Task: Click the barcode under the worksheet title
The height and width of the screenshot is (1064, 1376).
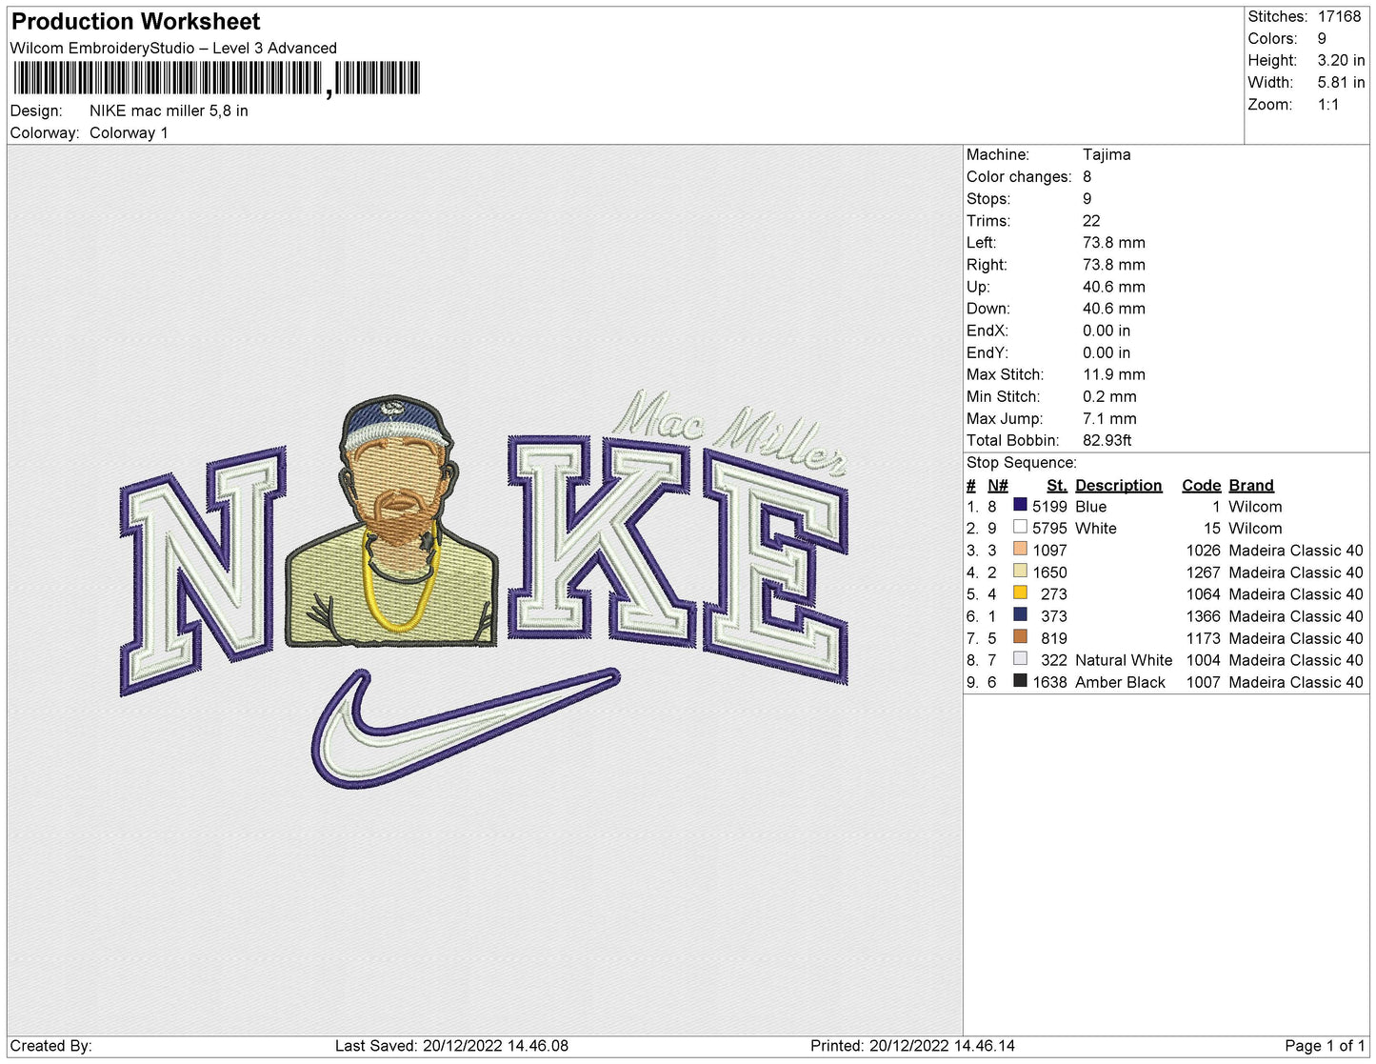Action: point(217,79)
